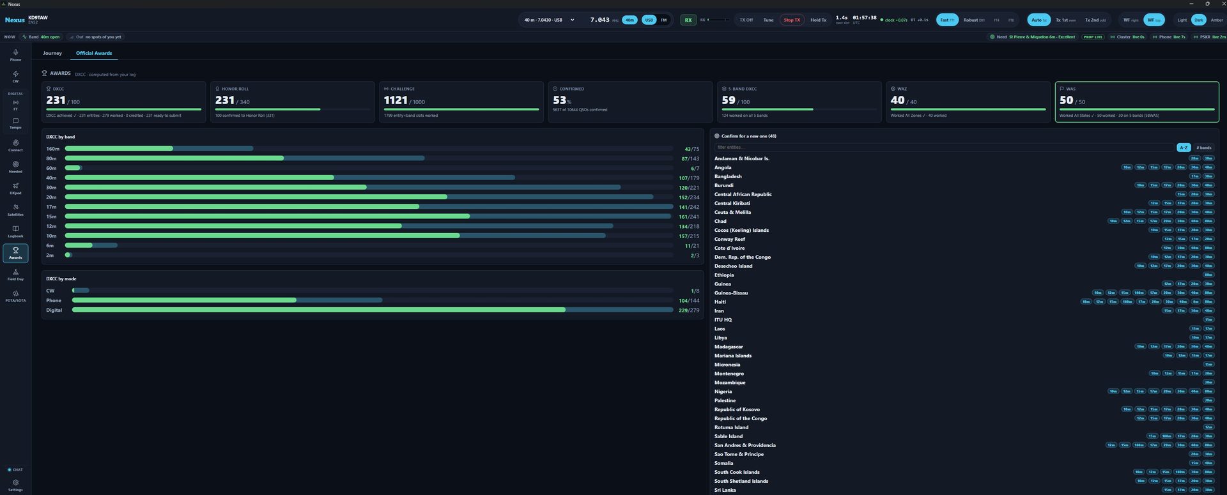Screen dimensions: 1227x495
Task: Open the Phone mode sidebar icon
Action: (15, 55)
